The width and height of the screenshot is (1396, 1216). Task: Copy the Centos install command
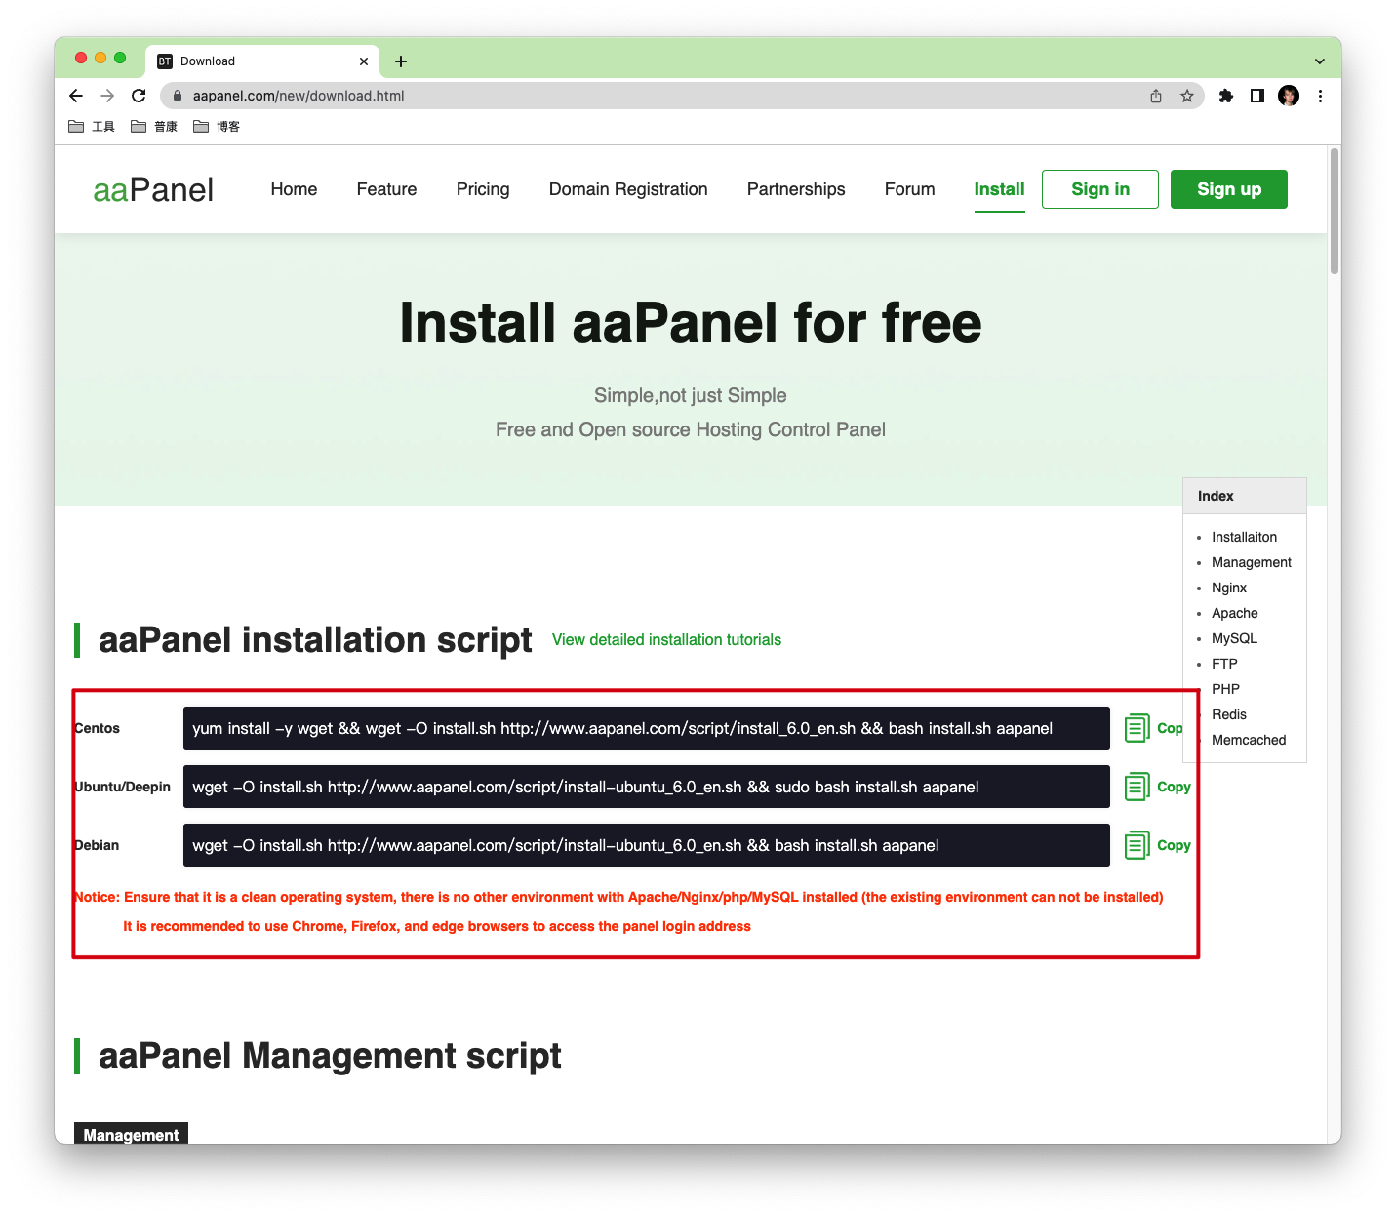pos(1153,728)
